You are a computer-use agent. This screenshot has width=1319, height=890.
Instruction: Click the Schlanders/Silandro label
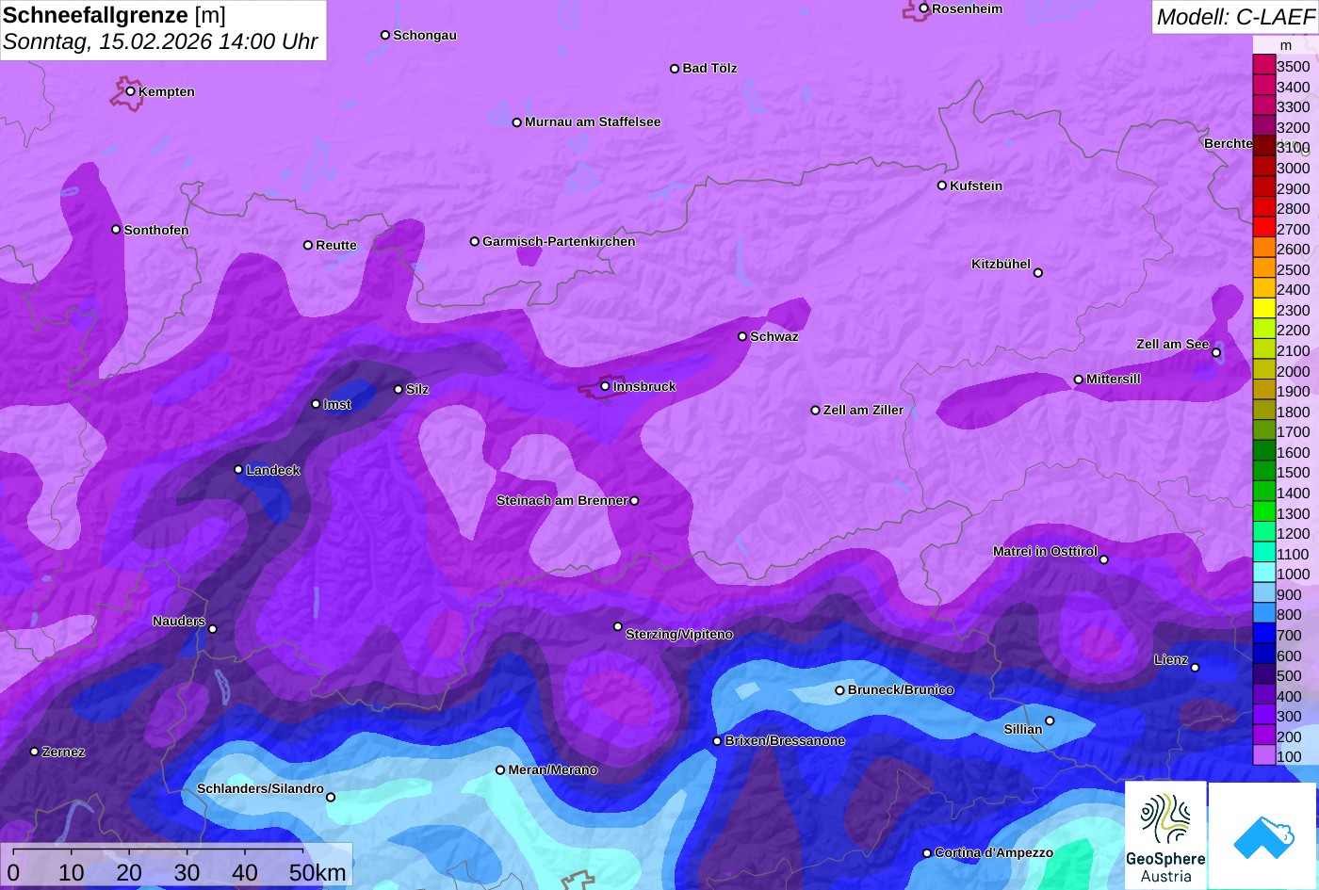[260, 789]
